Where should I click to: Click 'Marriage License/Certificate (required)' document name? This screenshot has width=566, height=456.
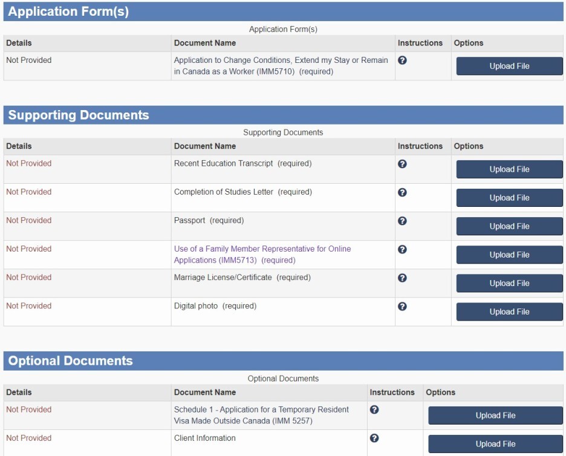pyautogui.click(x=242, y=278)
